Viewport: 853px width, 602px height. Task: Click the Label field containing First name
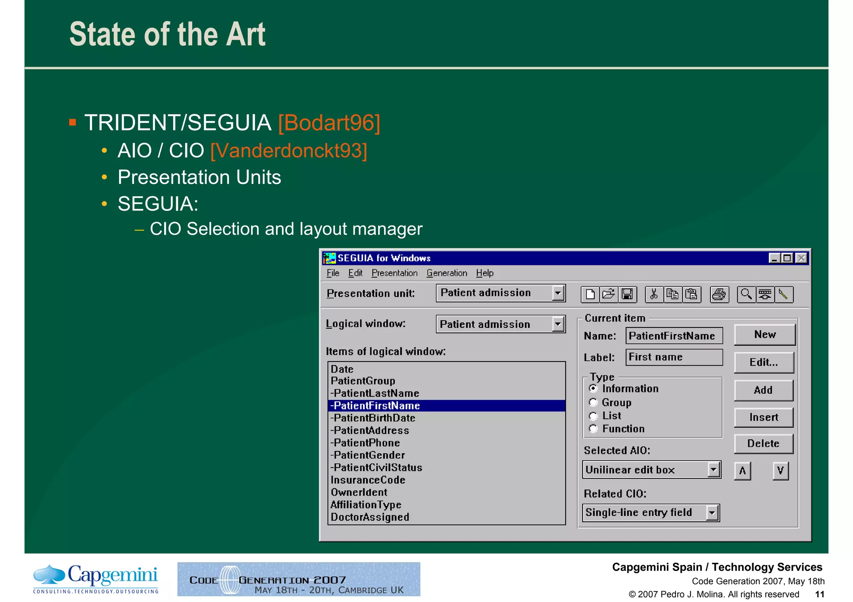pos(674,357)
